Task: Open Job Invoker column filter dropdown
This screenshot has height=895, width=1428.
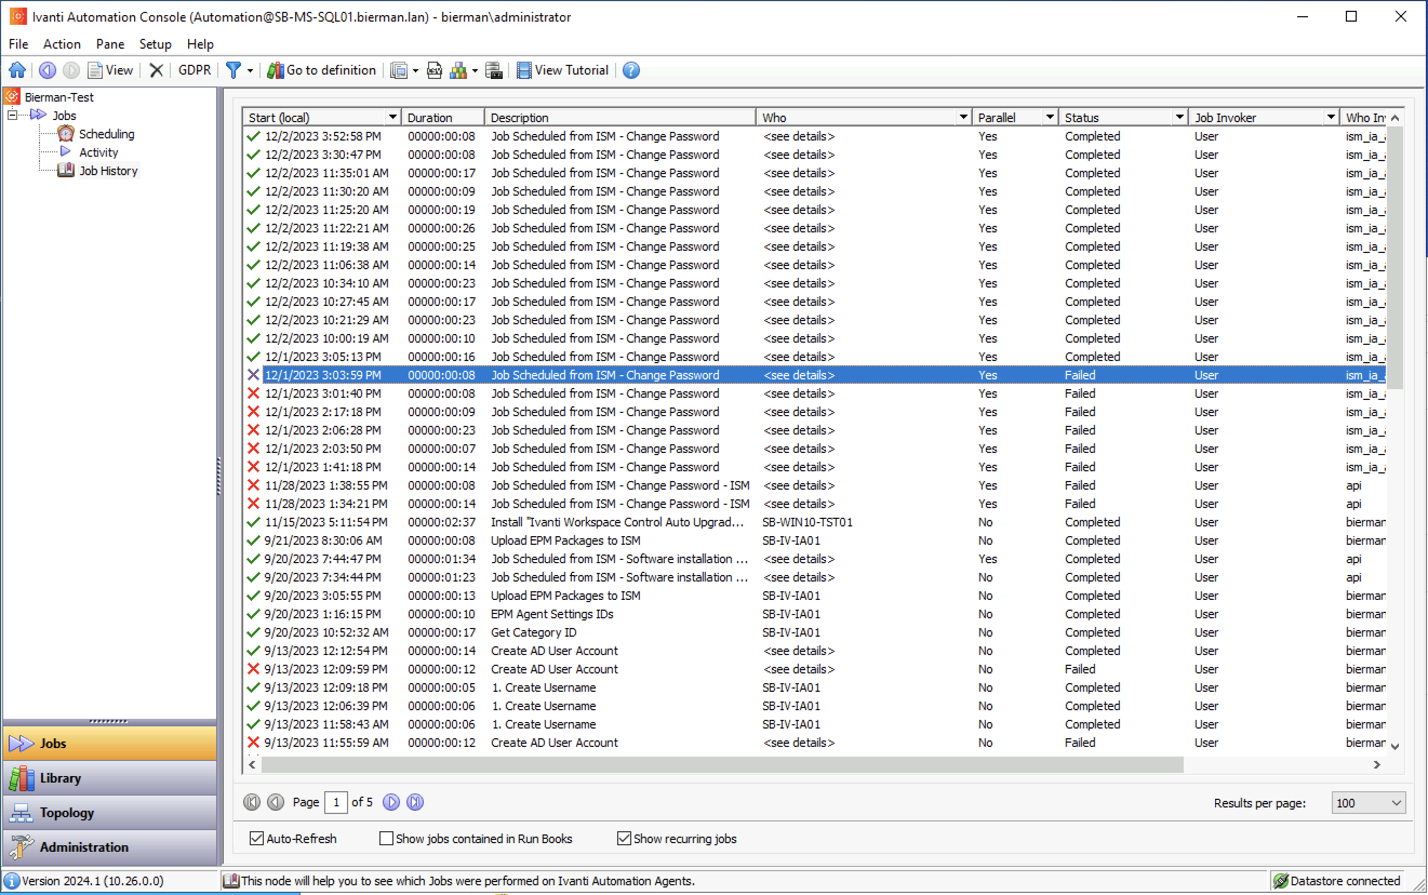Action: pos(1331,117)
